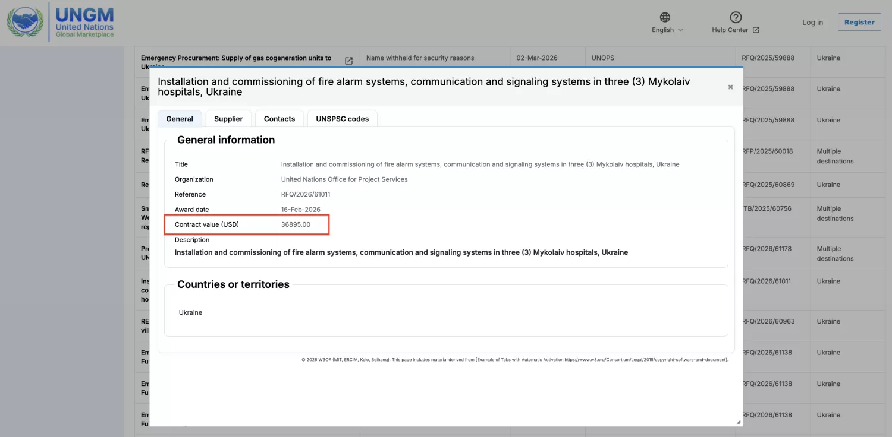Click the globe language icon
Screen dimensions: 892x437
point(665,17)
